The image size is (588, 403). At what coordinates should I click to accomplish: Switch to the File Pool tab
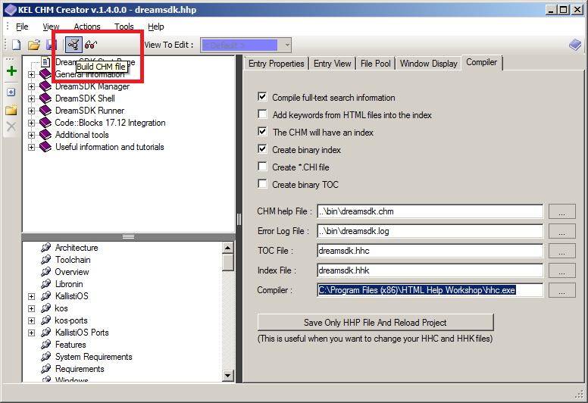(375, 64)
